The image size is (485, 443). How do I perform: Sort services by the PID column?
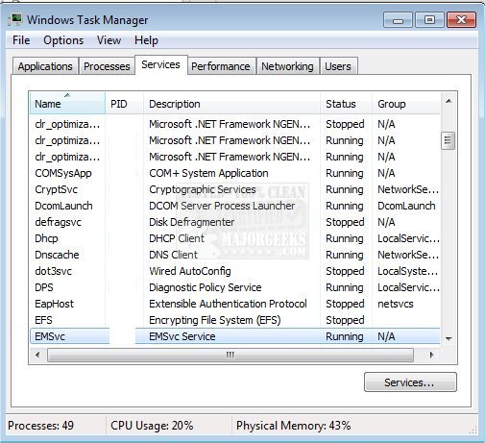coord(124,104)
